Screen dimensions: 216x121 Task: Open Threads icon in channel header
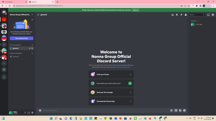pyautogui.click(x=172, y=15)
